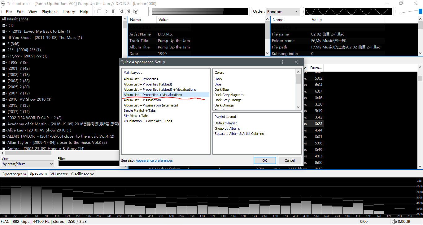Switch to the VU meter tab
The width and height of the screenshot is (423, 225).
click(x=59, y=174)
